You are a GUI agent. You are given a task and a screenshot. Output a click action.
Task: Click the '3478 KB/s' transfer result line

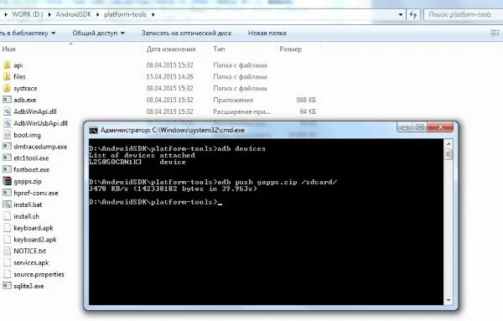(174, 189)
